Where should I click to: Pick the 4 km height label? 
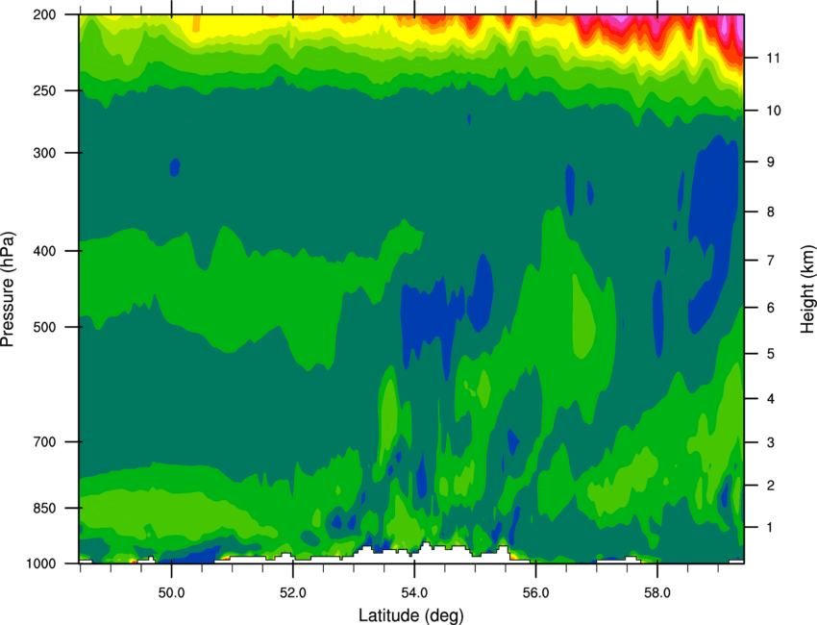coord(771,399)
